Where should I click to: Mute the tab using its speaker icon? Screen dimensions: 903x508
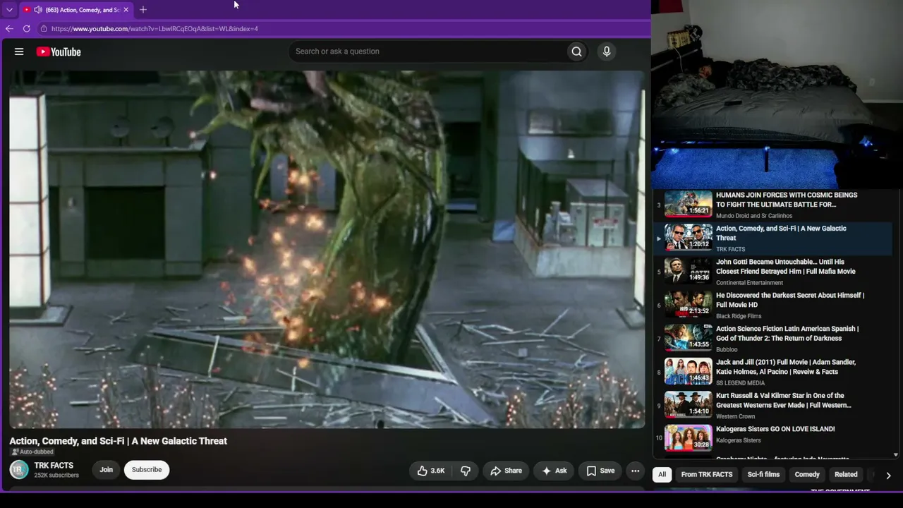pos(37,10)
